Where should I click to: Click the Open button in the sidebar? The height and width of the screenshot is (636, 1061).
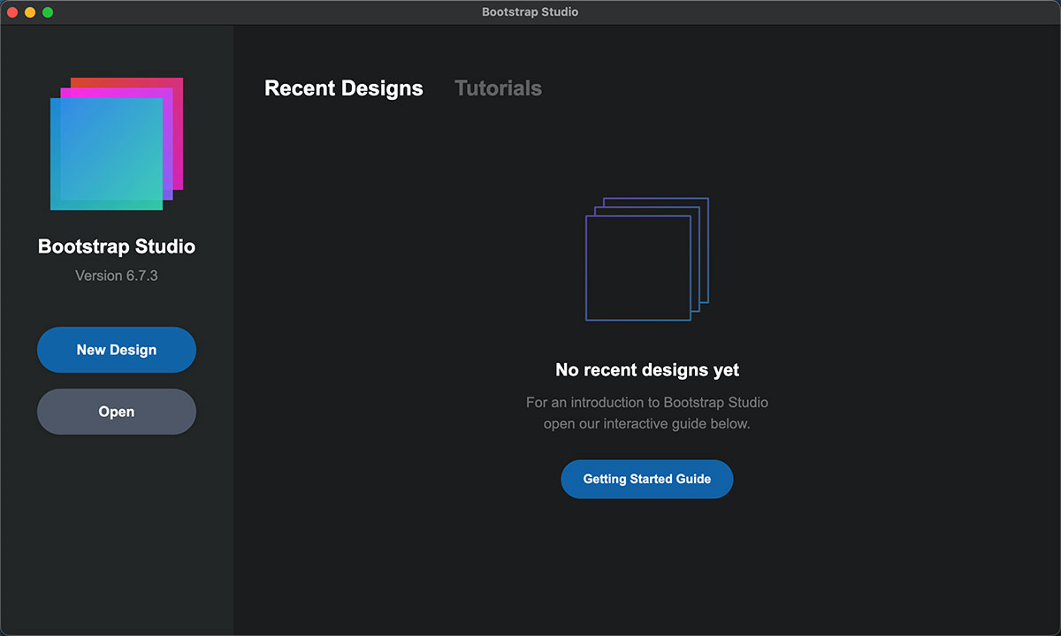click(116, 412)
